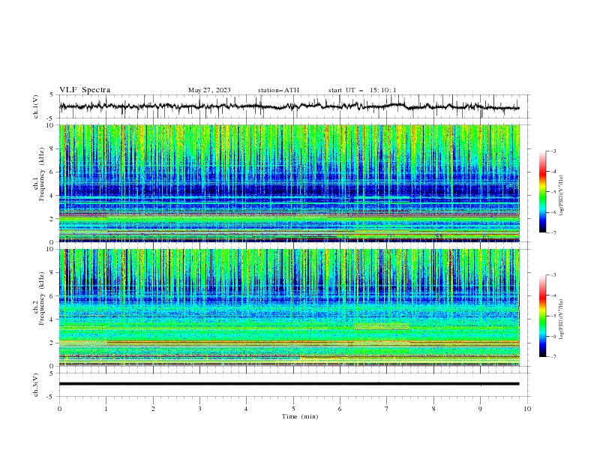The width and height of the screenshot is (594, 459).
Task: Click the "-3" value on ch.1 color bar
Action: point(553,151)
